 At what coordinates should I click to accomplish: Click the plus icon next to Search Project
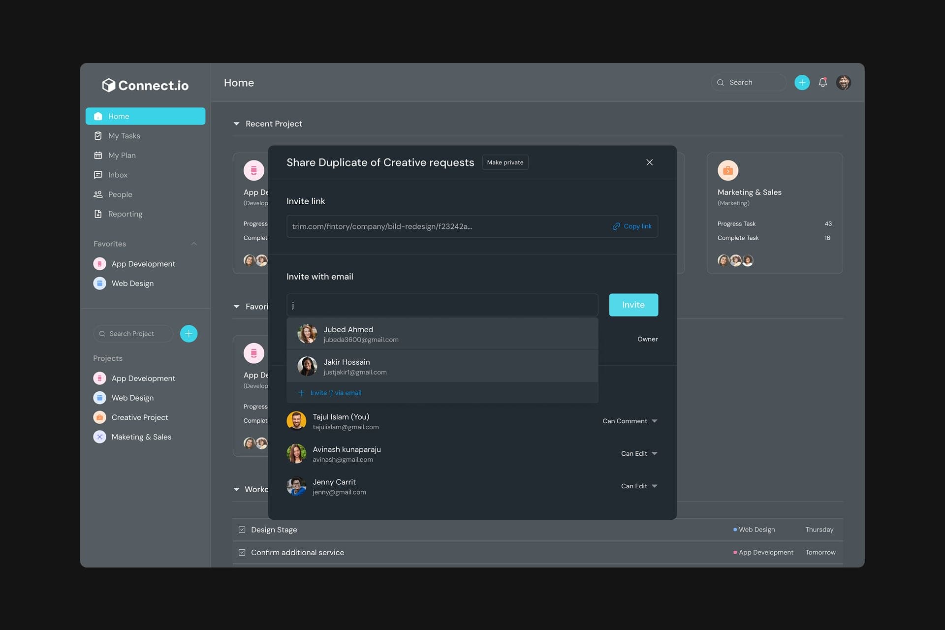pos(189,333)
